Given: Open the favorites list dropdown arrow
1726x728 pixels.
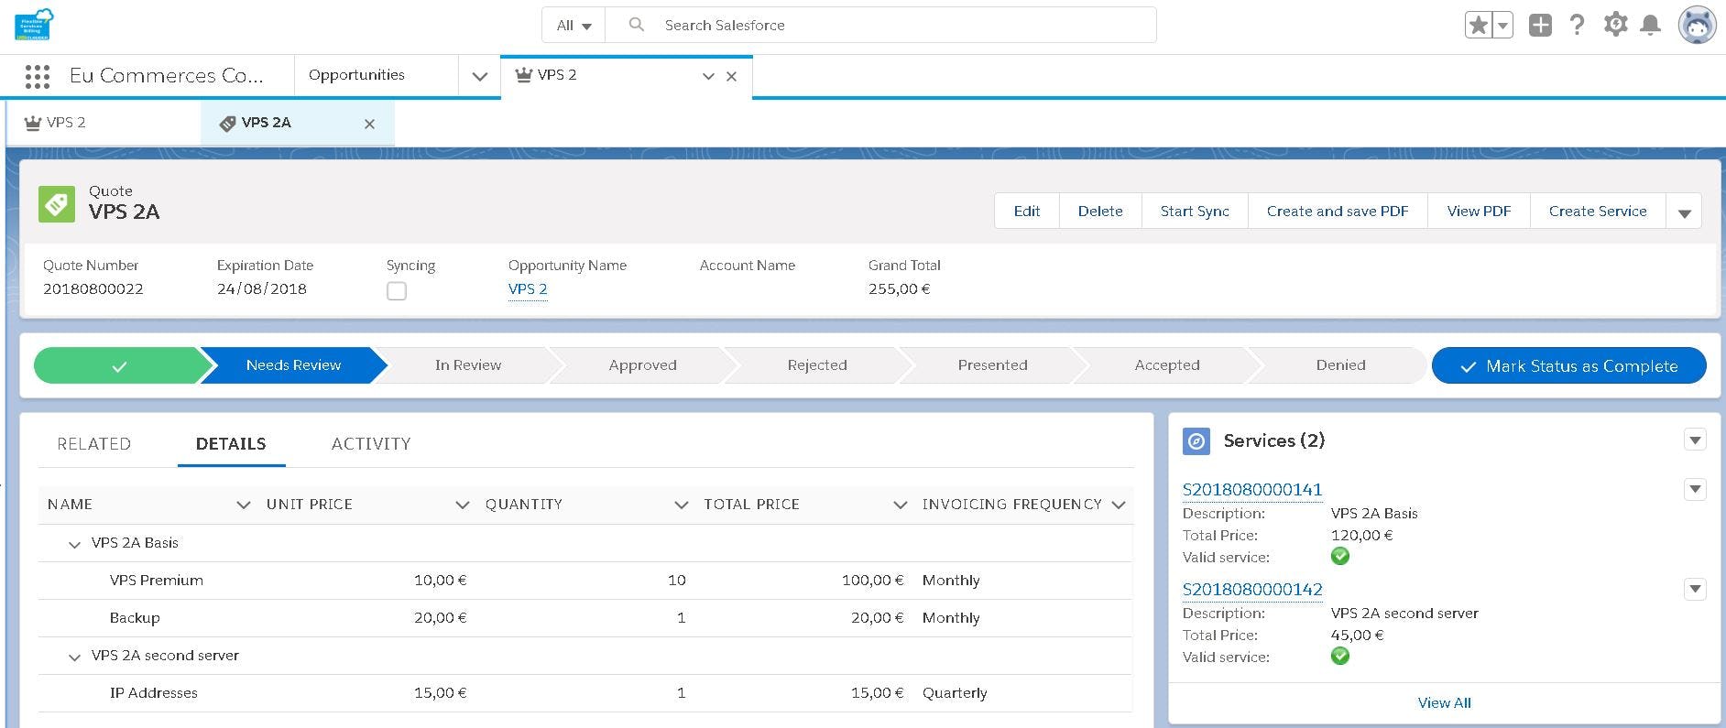Looking at the screenshot, I should [1502, 26].
